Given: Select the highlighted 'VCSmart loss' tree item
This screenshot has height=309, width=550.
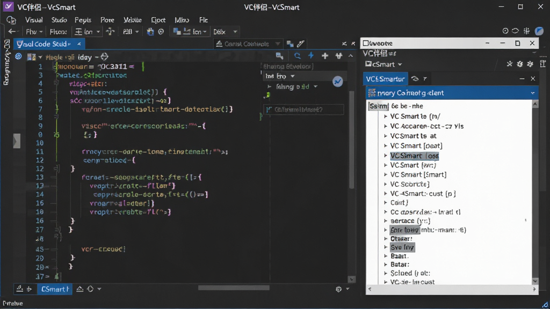Looking at the screenshot, I should click(414, 156).
